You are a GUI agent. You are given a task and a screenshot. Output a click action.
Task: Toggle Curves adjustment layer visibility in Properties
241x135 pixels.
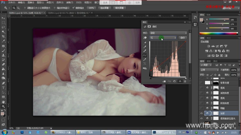(x=180, y=81)
